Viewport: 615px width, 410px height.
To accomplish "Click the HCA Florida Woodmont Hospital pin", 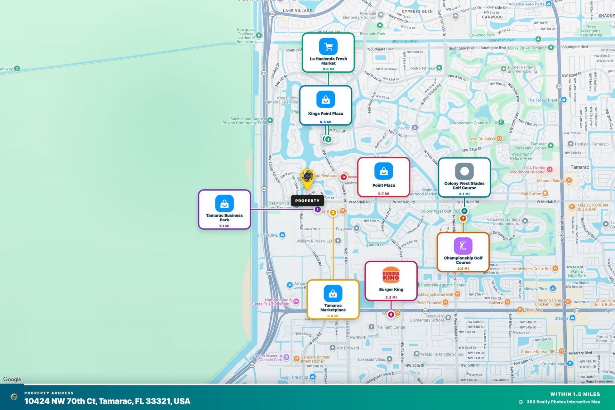I will 550,169.
